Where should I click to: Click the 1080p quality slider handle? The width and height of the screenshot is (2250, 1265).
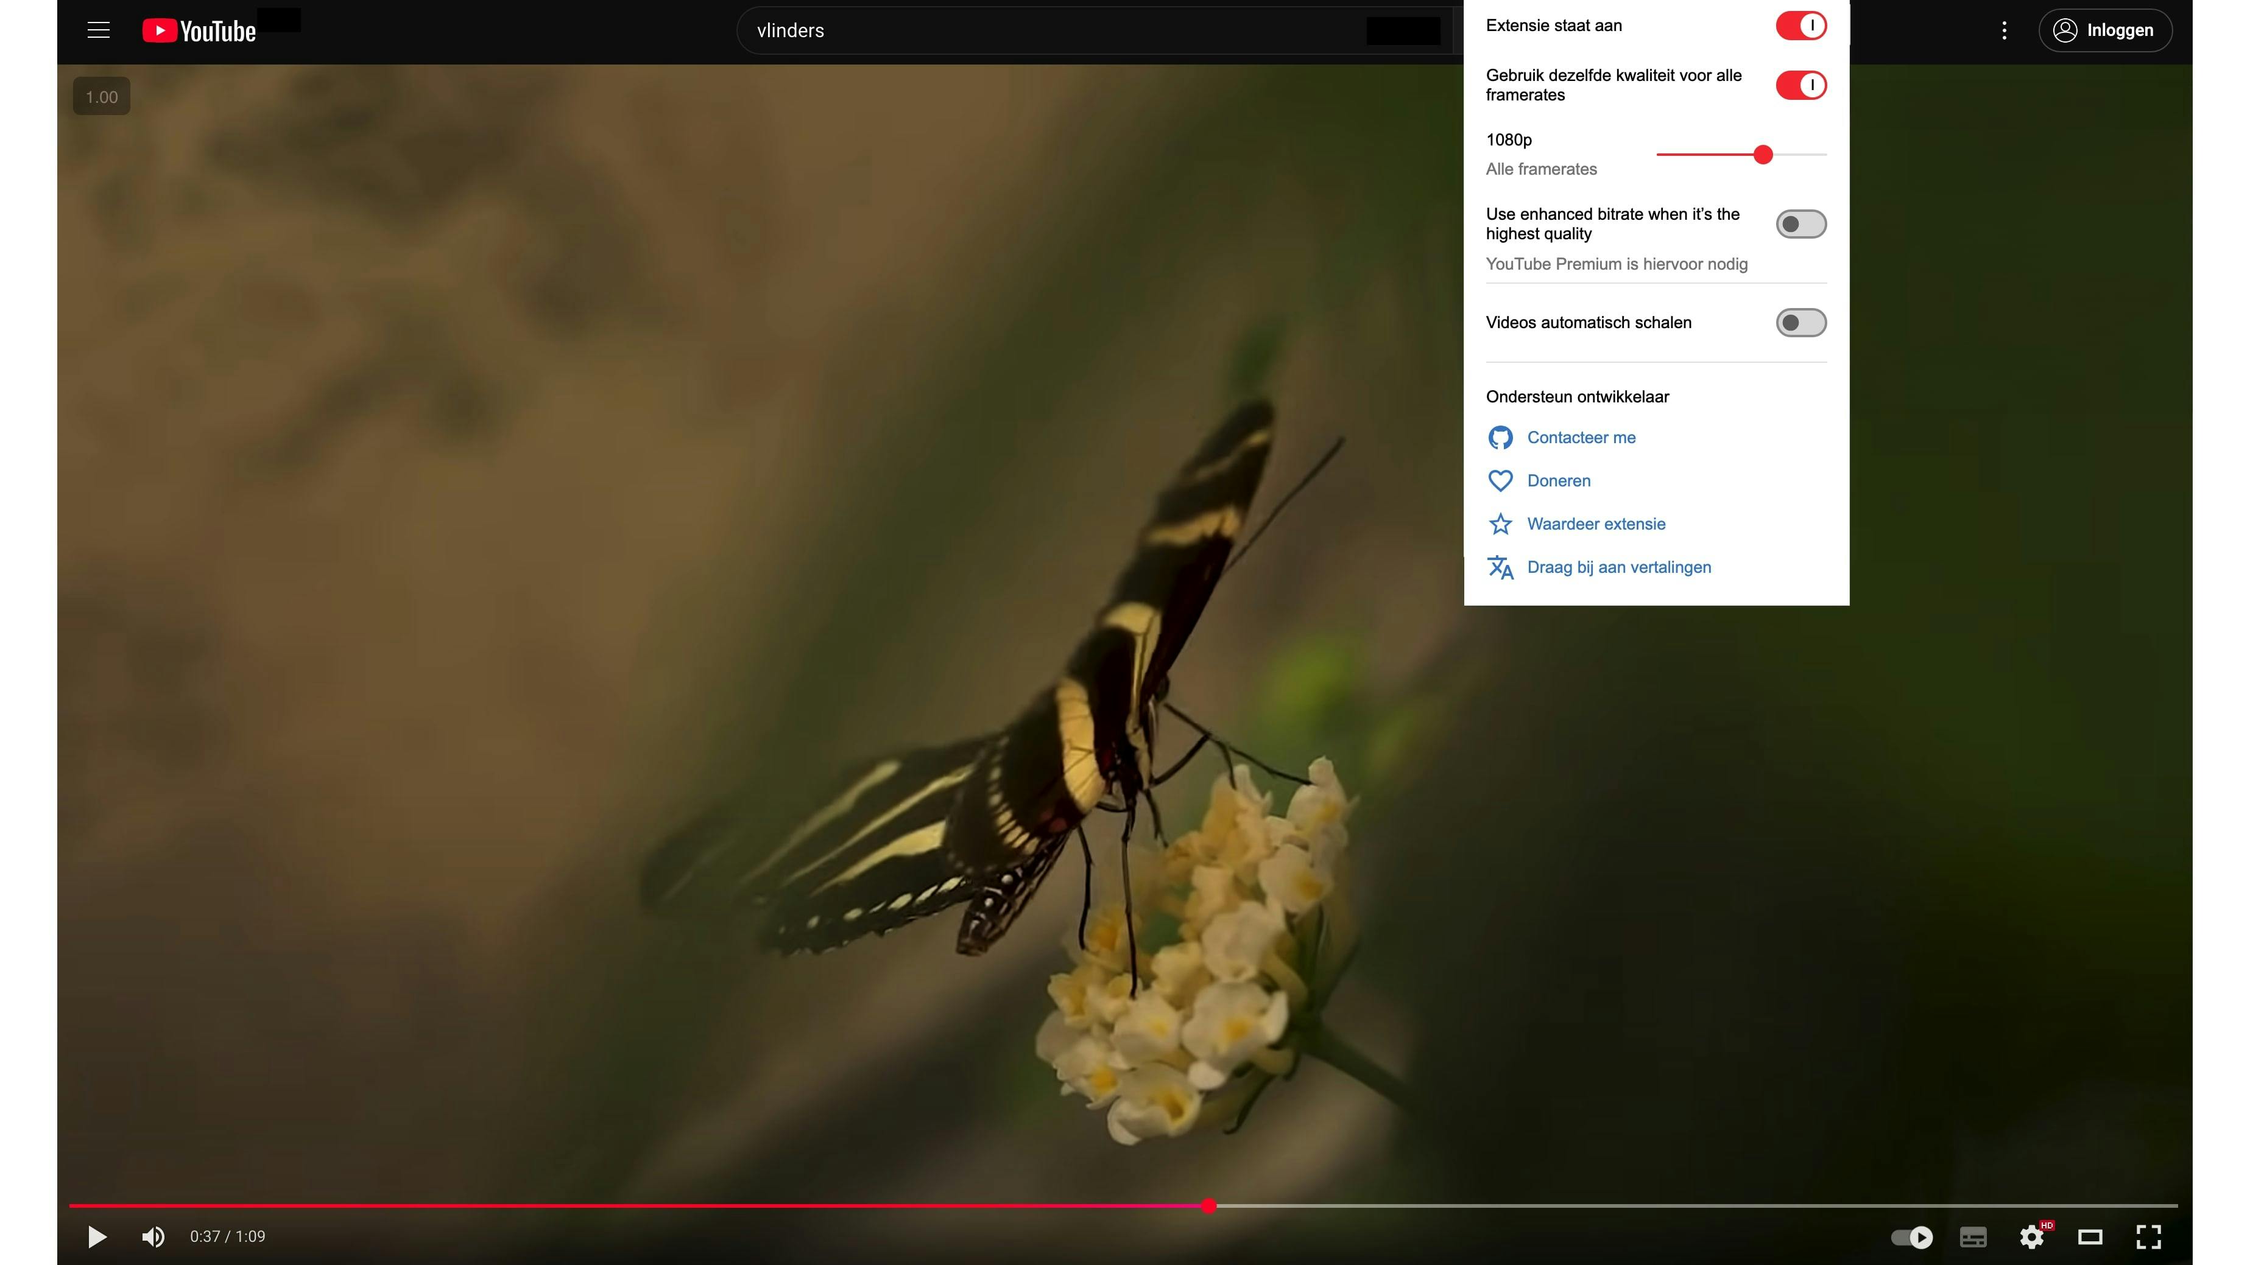pos(1763,155)
